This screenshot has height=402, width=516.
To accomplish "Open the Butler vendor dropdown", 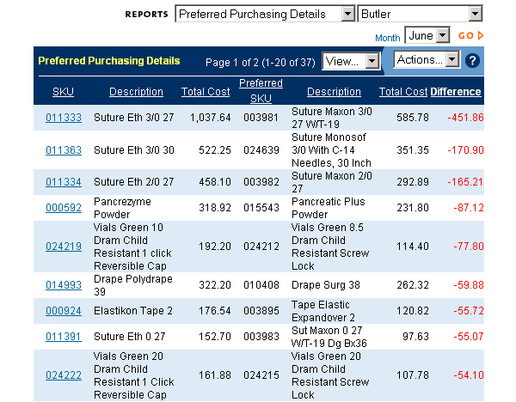I will [421, 14].
